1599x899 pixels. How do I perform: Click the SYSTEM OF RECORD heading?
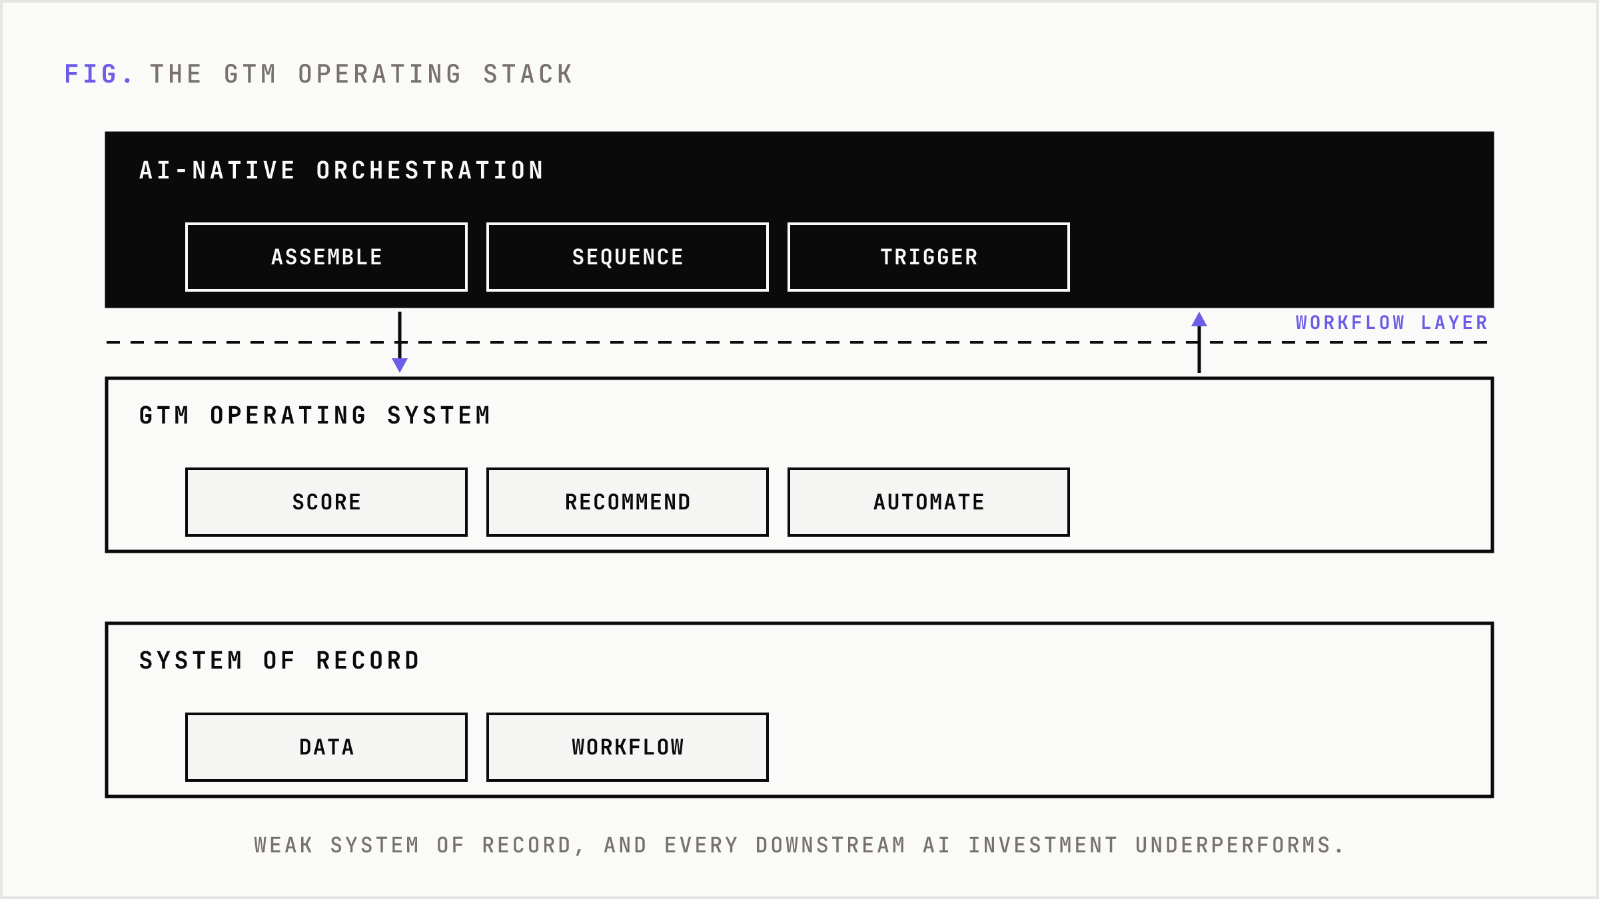pyautogui.click(x=280, y=661)
